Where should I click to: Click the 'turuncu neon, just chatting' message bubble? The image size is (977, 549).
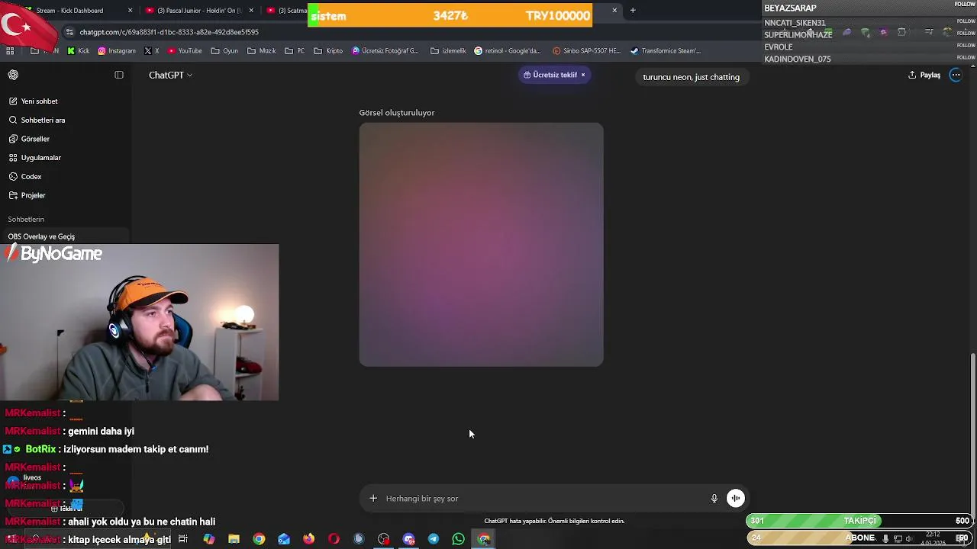click(x=691, y=77)
